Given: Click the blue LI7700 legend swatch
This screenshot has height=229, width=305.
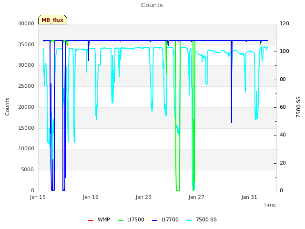Looking at the screenshot, I should [x=154, y=220].
